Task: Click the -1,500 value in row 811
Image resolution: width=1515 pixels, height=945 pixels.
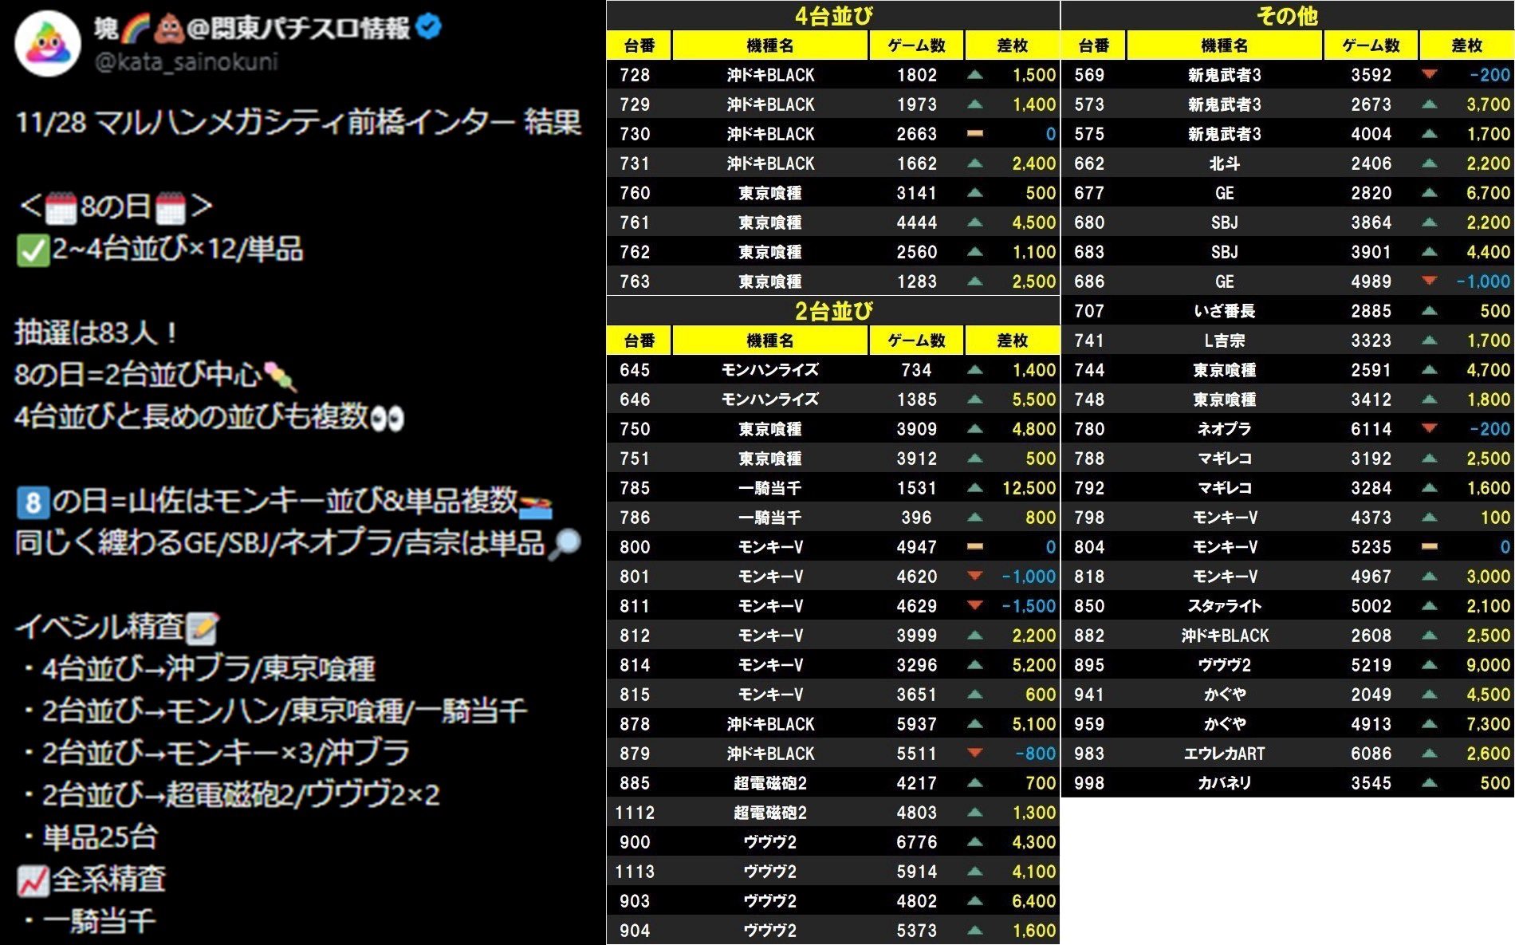Action: point(1029,606)
